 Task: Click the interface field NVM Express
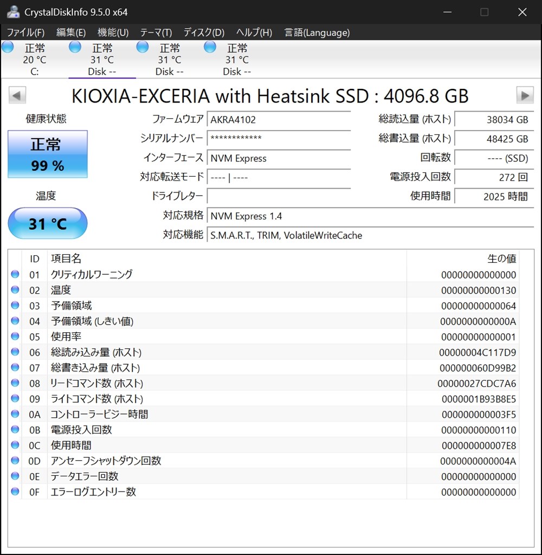pyautogui.click(x=279, y=158)
